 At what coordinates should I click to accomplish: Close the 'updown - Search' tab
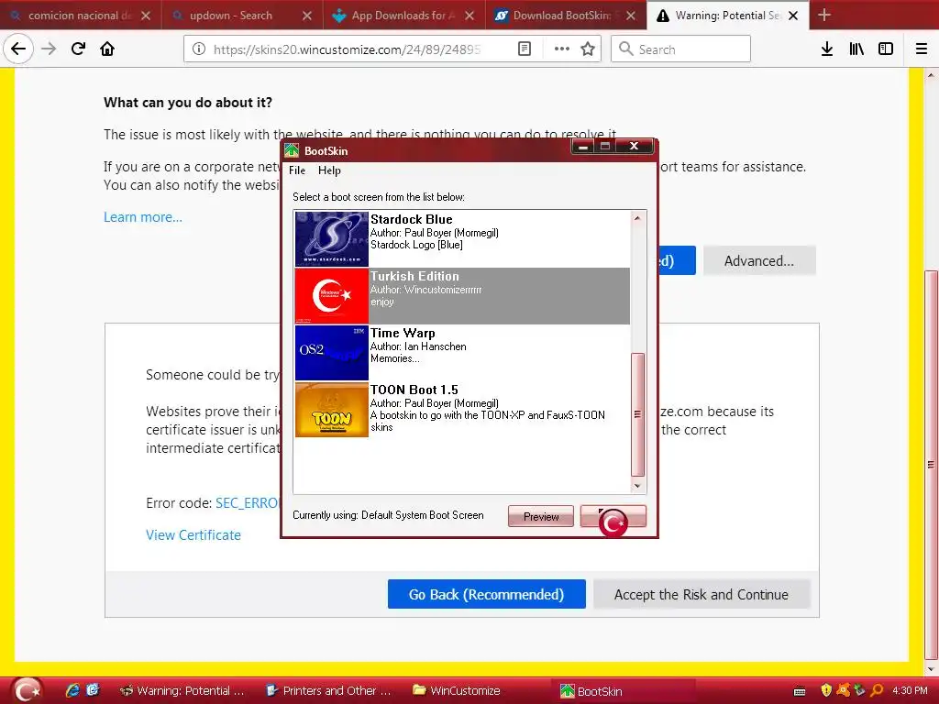307,16
